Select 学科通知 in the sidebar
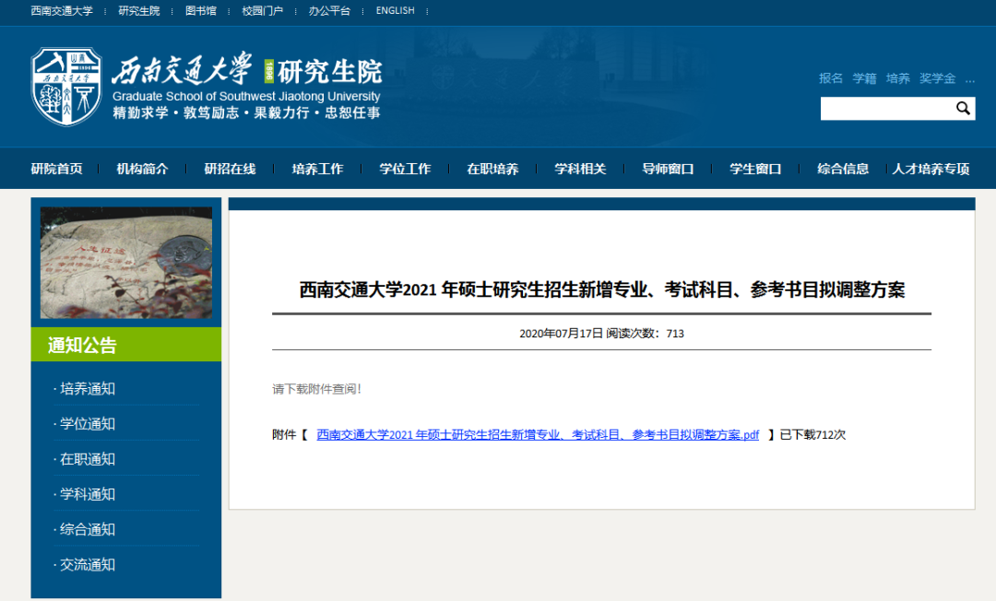Viewport: 996px width, 601px height. (x=87, y=494)
